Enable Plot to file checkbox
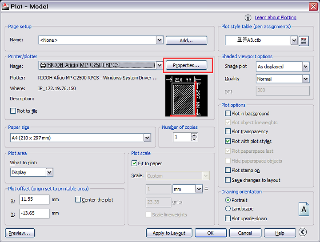The width and height of the screenshot is (320, 242). pyautogui.click(x=13, y=111)
